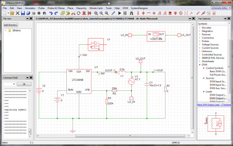Place a capacitor from the toolbar
The height and width of the screenshot is (146, 233).
click(x=143, y=13)
